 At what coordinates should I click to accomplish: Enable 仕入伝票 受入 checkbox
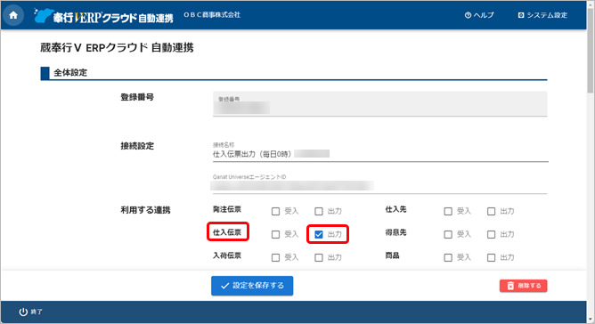coord(275,234)
